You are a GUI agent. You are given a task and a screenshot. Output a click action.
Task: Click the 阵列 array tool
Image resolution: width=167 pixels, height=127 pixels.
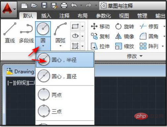pos(149,46)
